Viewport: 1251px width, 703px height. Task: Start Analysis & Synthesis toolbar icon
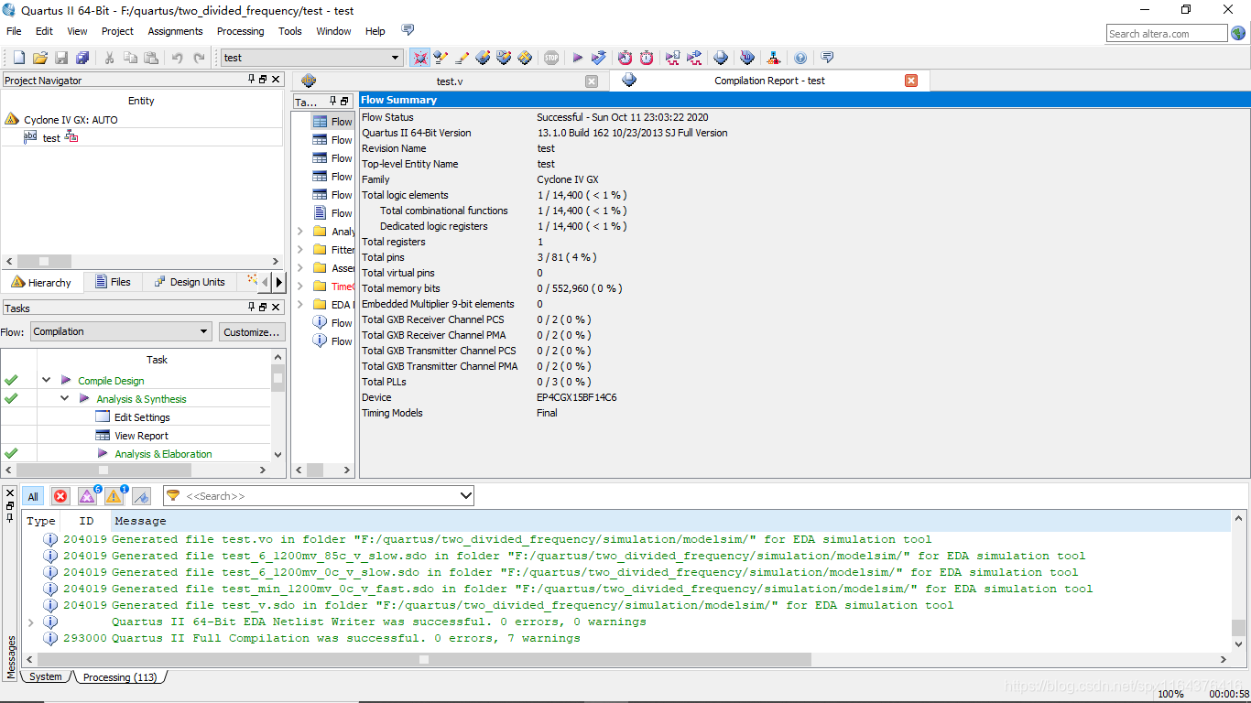[599, 58]
